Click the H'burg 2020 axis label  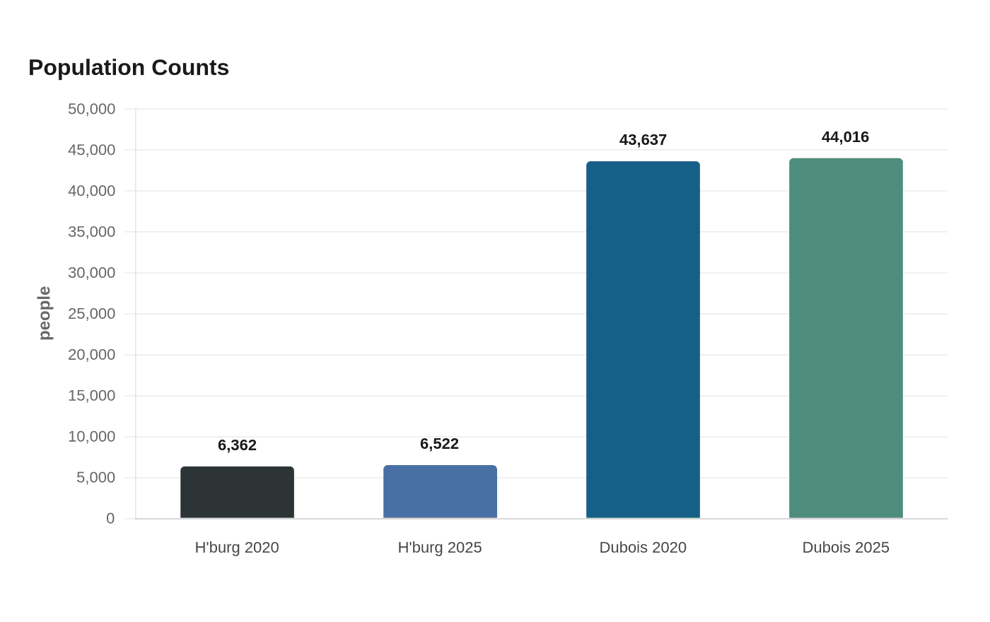(237, 548)
